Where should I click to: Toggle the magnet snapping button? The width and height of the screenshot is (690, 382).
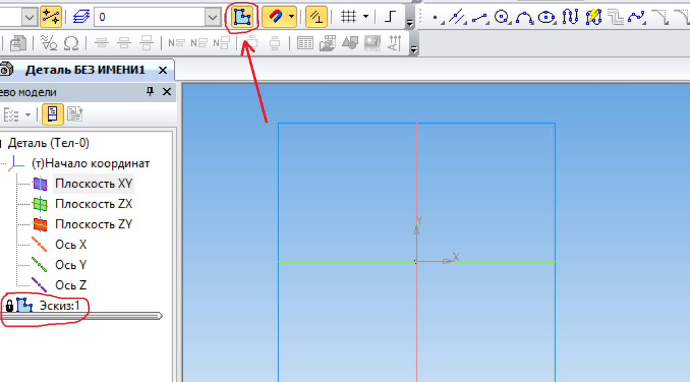click(x=276, y=16)
